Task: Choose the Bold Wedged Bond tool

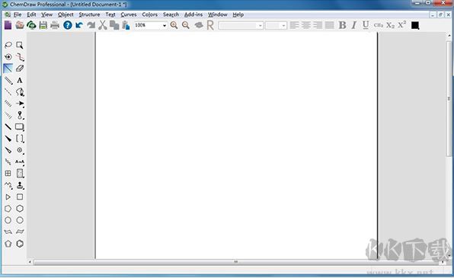Action: pyautogui.click(x=8, y=139)
